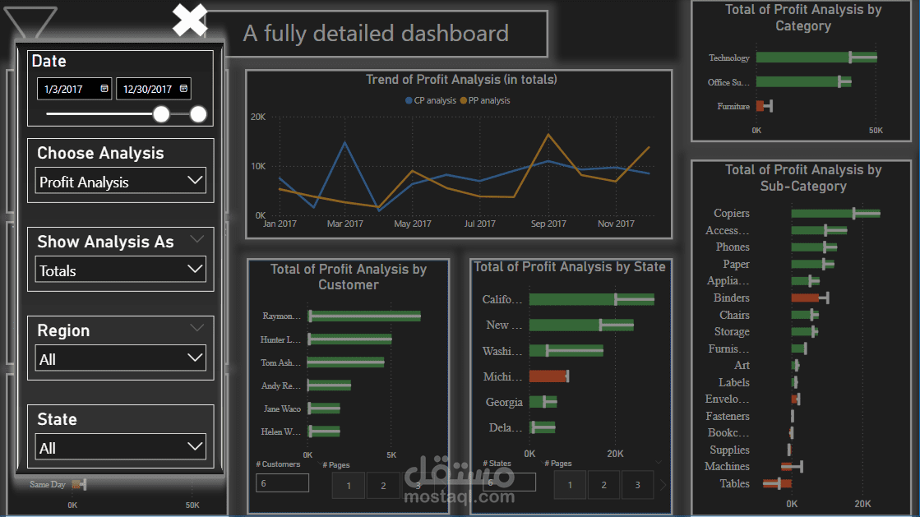Click the Tom Ash customer label

click(x=280, y=362)
